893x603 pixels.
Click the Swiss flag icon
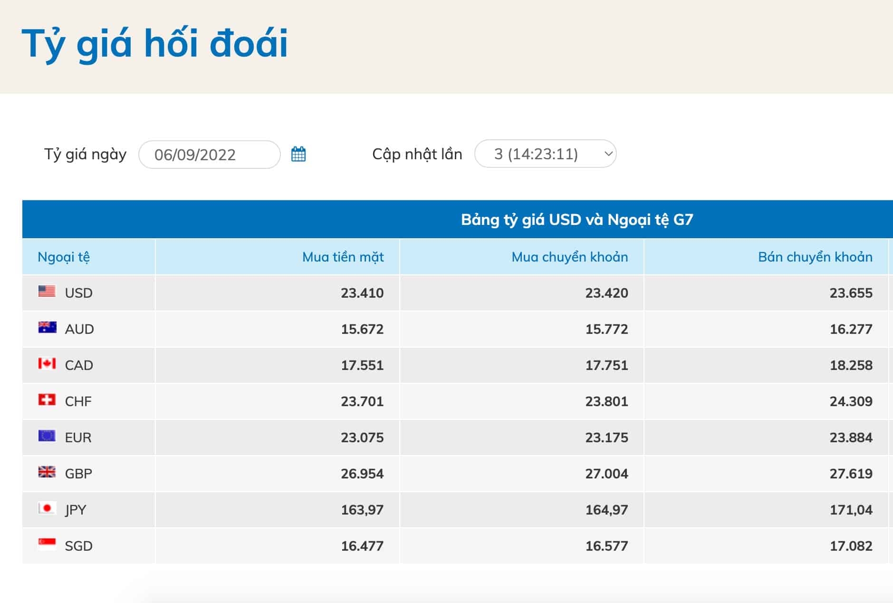tap(47, 399)
